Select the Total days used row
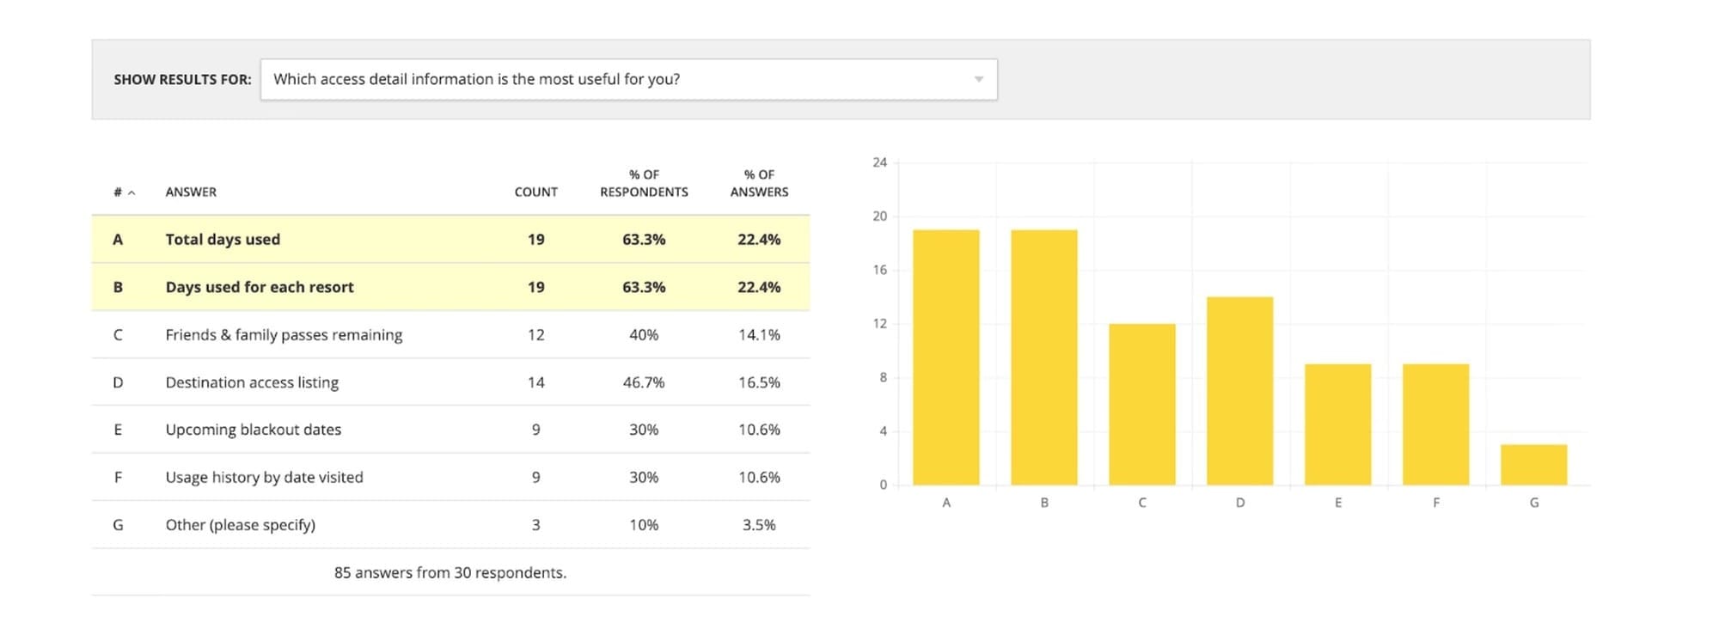The width and height of the screenshot is (1719, 629). 223,240
